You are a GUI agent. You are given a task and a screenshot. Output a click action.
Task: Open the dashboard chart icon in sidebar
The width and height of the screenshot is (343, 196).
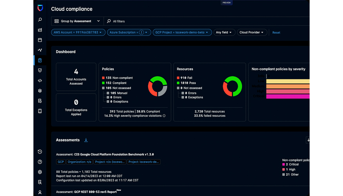coord(40,30)
